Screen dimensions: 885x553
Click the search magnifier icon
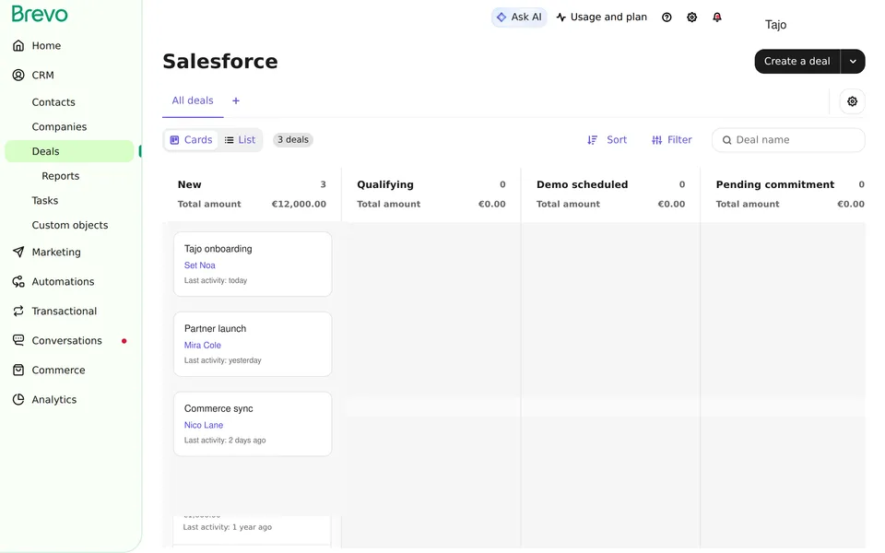(x=727, y=140)
